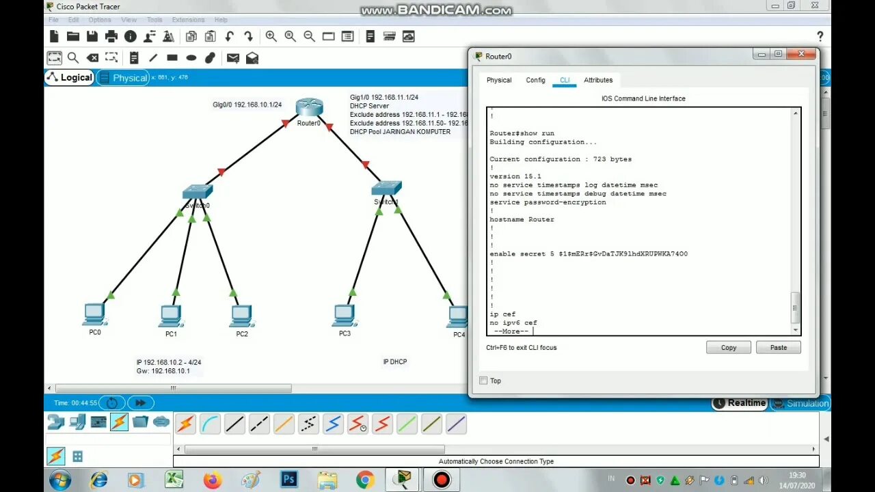
Task: Open Network Information icon
Action: (x=130, y=36)
